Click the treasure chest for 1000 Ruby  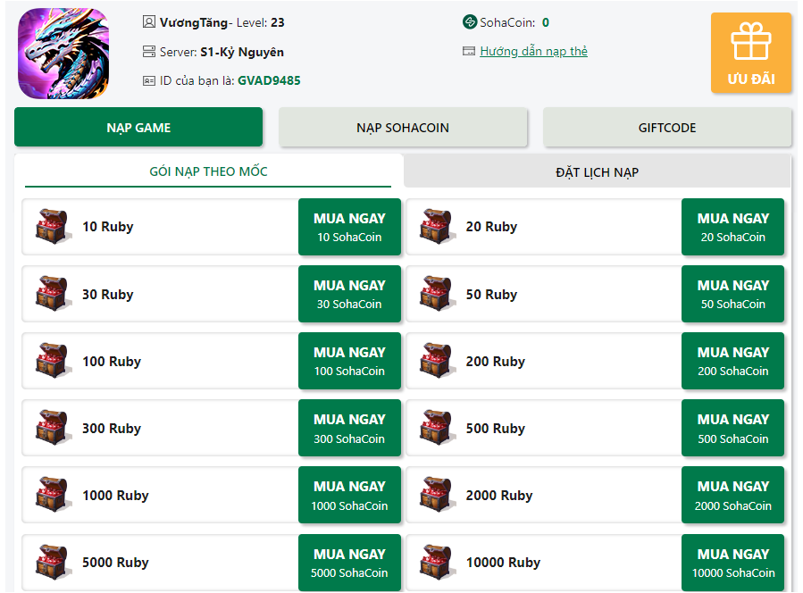[x=51, y=495]
